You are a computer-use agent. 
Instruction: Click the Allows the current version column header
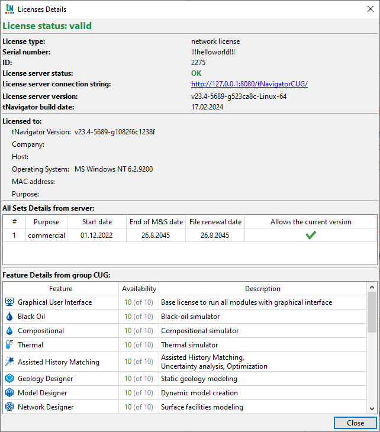[x=311, y=222]
